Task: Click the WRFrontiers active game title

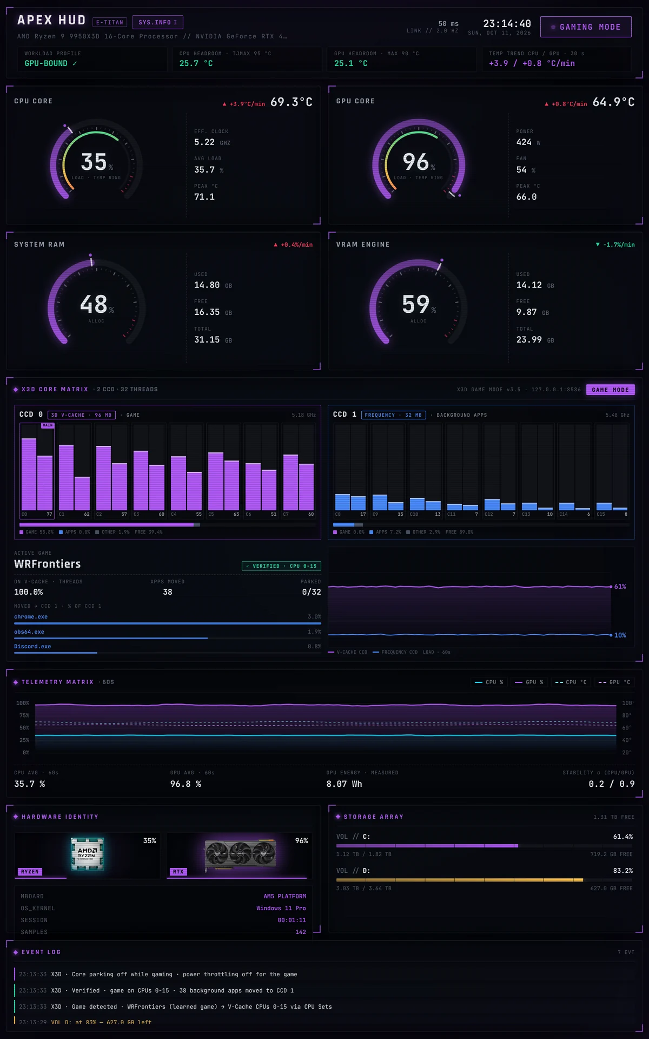Action: click(48, 564)
